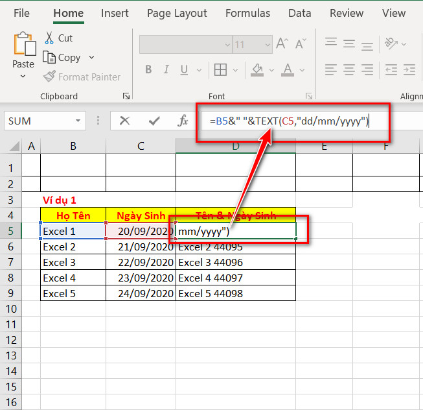
Task: Toggle Underline formatting
Action: pos(184,70)
